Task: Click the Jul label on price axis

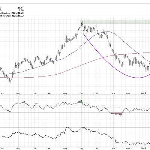Action: (49, 93)
